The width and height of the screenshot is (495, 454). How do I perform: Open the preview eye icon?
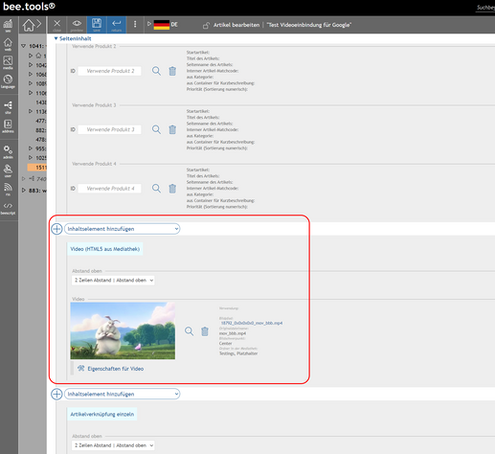[x=77, y=25]
